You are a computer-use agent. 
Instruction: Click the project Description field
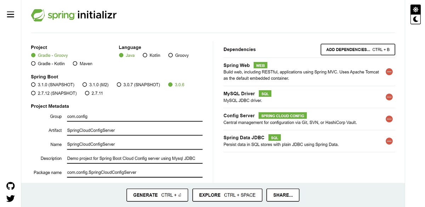135,158
